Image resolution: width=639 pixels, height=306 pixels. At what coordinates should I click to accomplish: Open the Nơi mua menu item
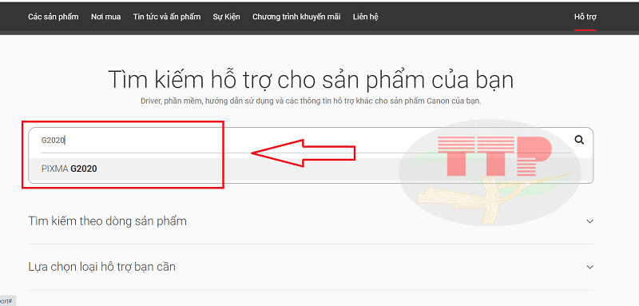tap(106, 17)
